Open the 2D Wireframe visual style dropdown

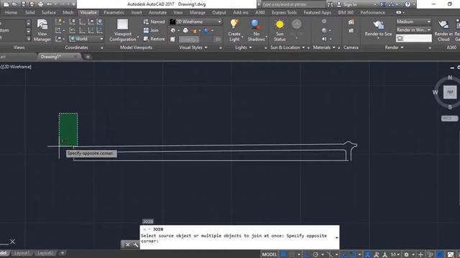click(195, 21)
